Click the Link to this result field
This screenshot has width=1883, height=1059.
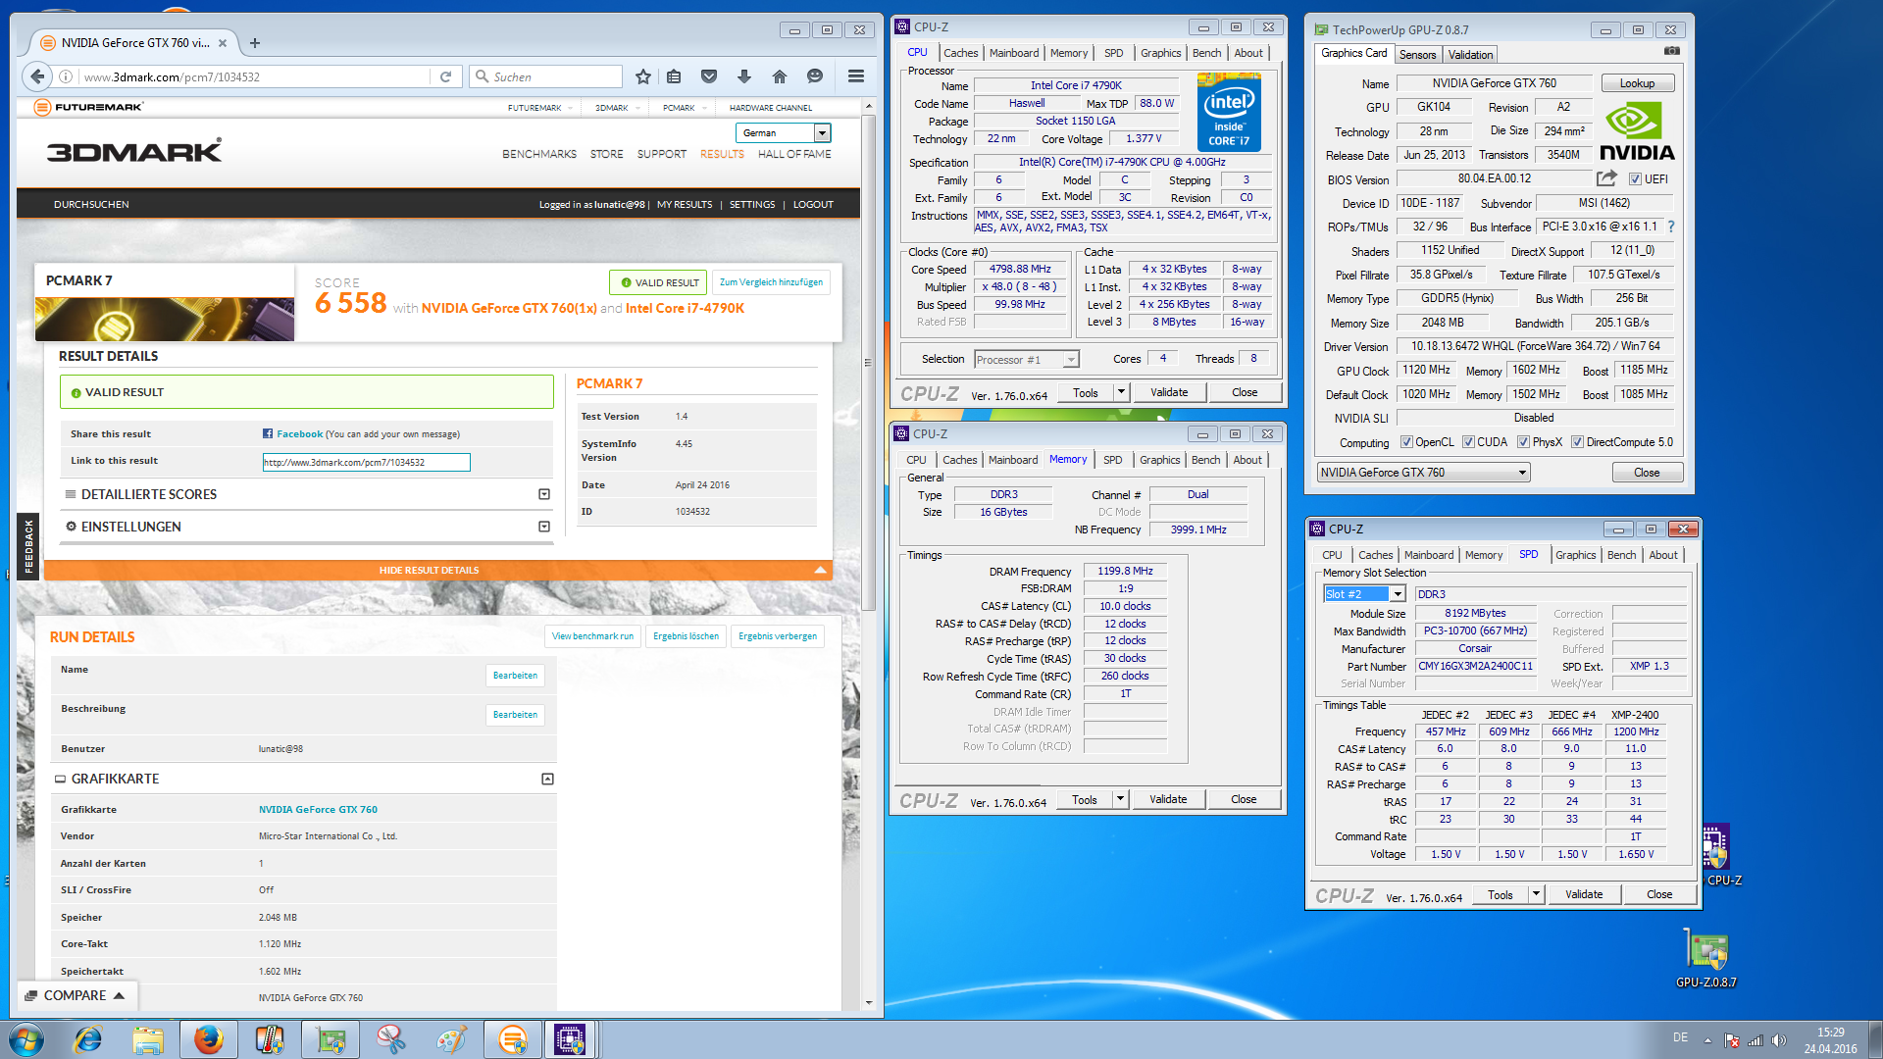(x=366, y=462)
